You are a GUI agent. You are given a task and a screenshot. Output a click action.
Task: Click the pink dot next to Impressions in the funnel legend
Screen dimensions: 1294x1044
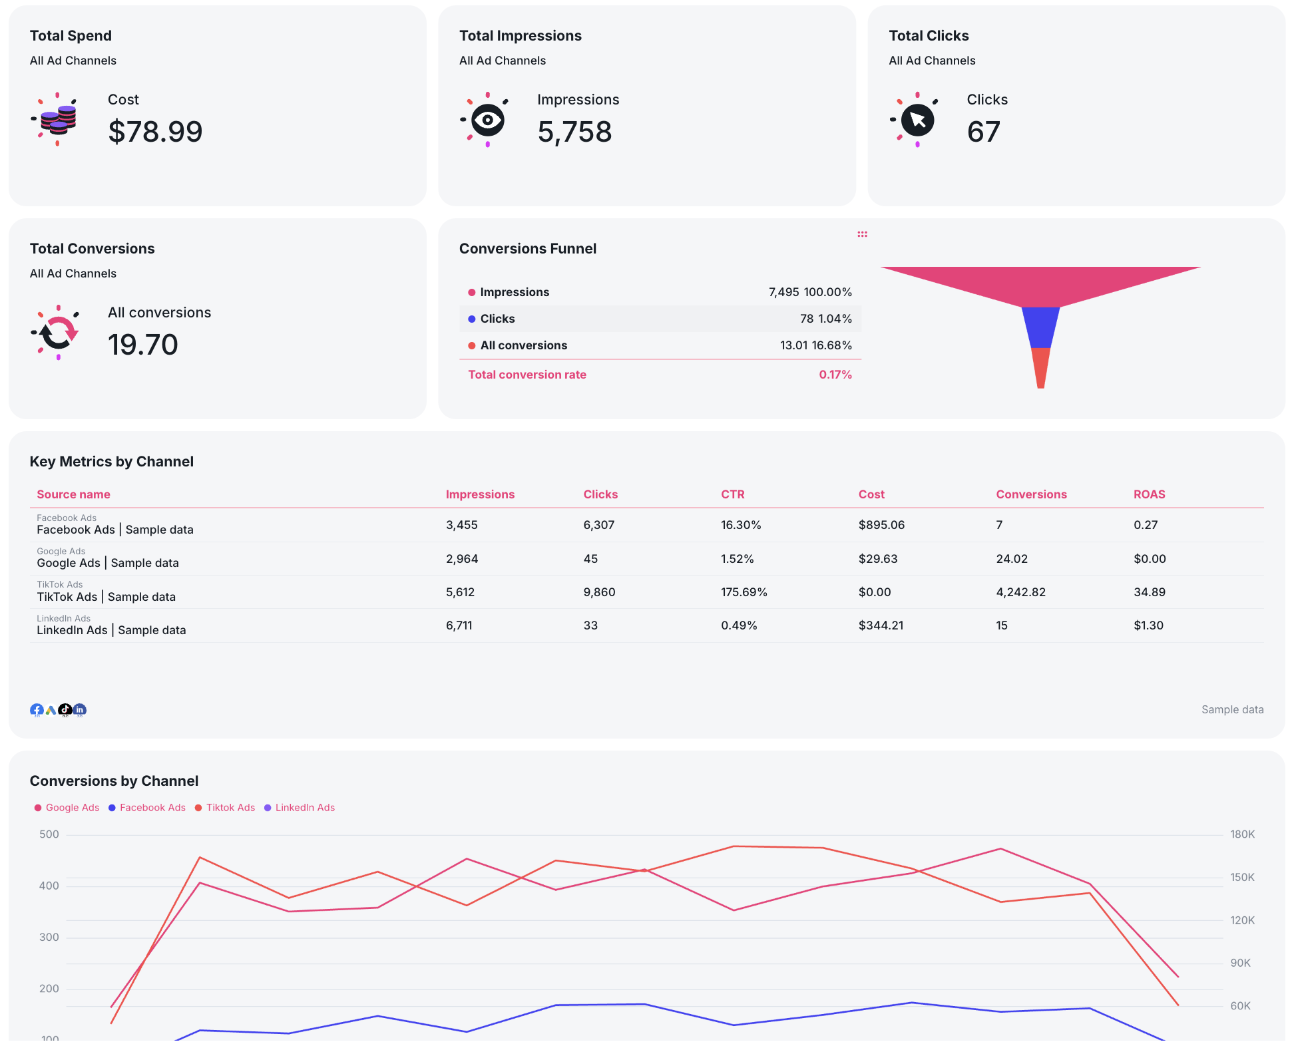472,292
